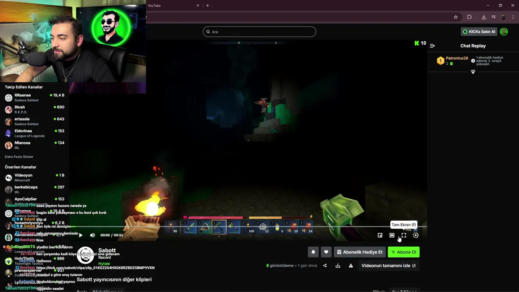Subscribe with the green Abone Ol button

[x=403, y=252]
